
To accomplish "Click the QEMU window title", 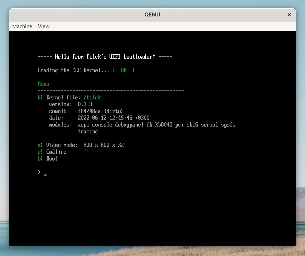I will 152,15.
